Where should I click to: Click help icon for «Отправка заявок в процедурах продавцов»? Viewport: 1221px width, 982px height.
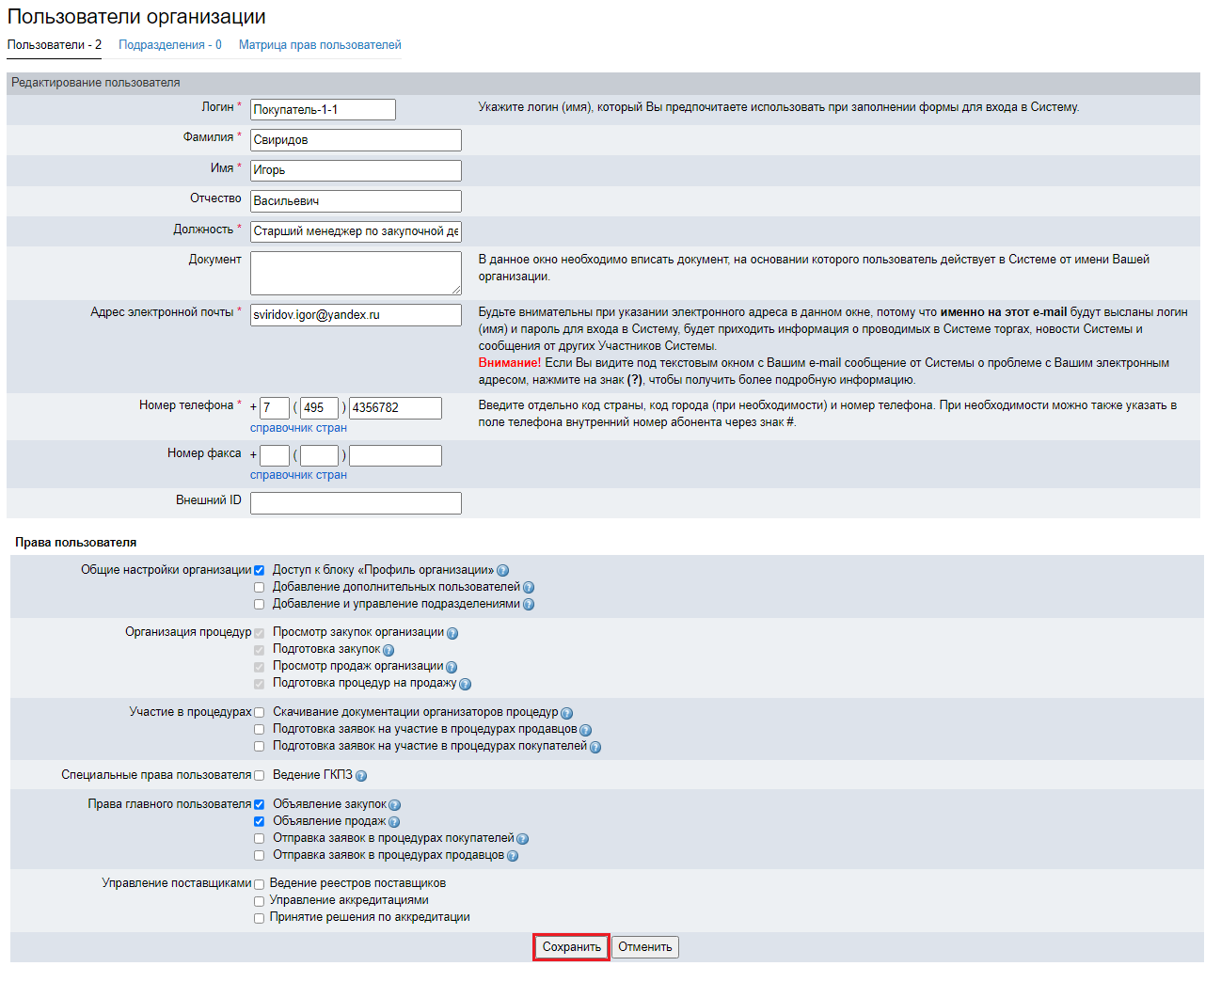513,856
